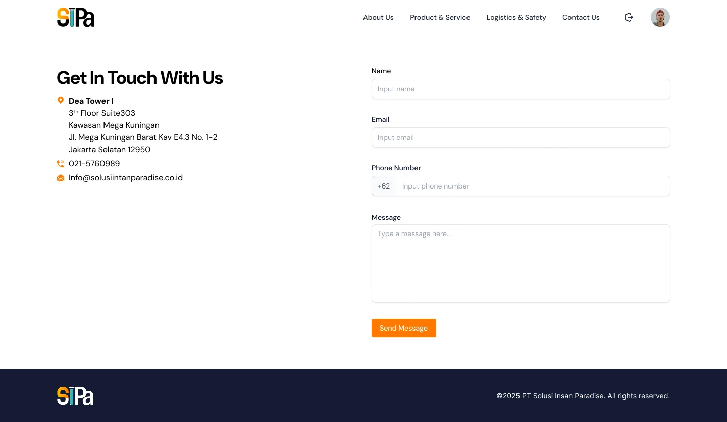Screen dimensions: 727x422
Task: Click the SiPa logo in the header
Action: (76, 17)
